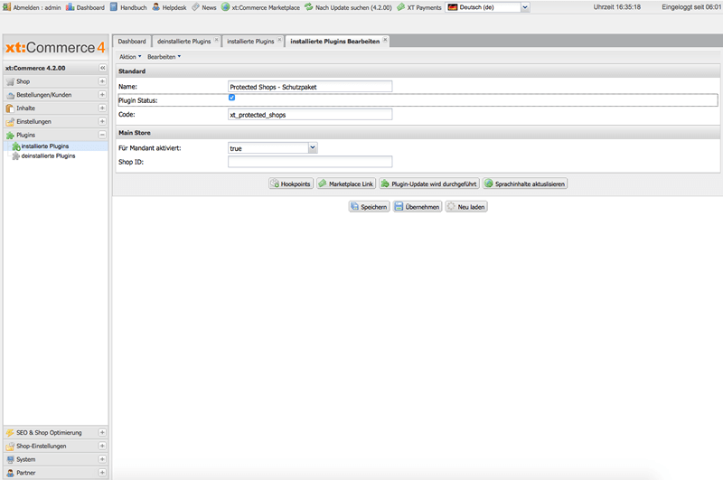Toggle the Plugin Status checkbox
The image size is (723, 480).
coord(231,98)
